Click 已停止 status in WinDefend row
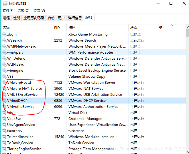This screenshot has width=189, height=154. pos(135,59)
